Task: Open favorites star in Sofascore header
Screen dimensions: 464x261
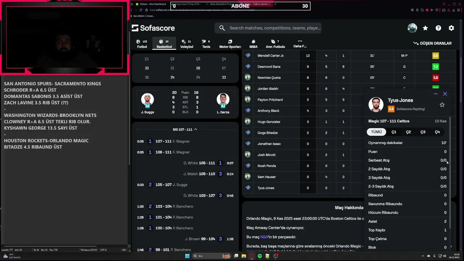Action: pyautogui.click(x=425, y=28)
